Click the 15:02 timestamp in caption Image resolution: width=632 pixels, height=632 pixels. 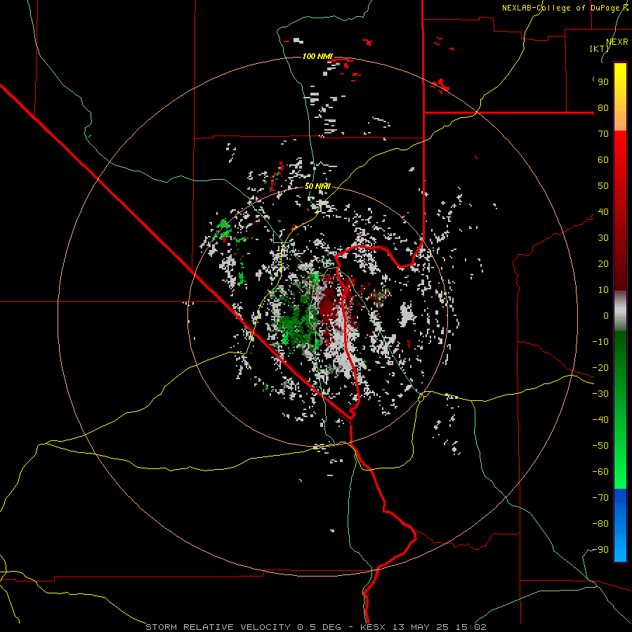[x=471, y=627]
